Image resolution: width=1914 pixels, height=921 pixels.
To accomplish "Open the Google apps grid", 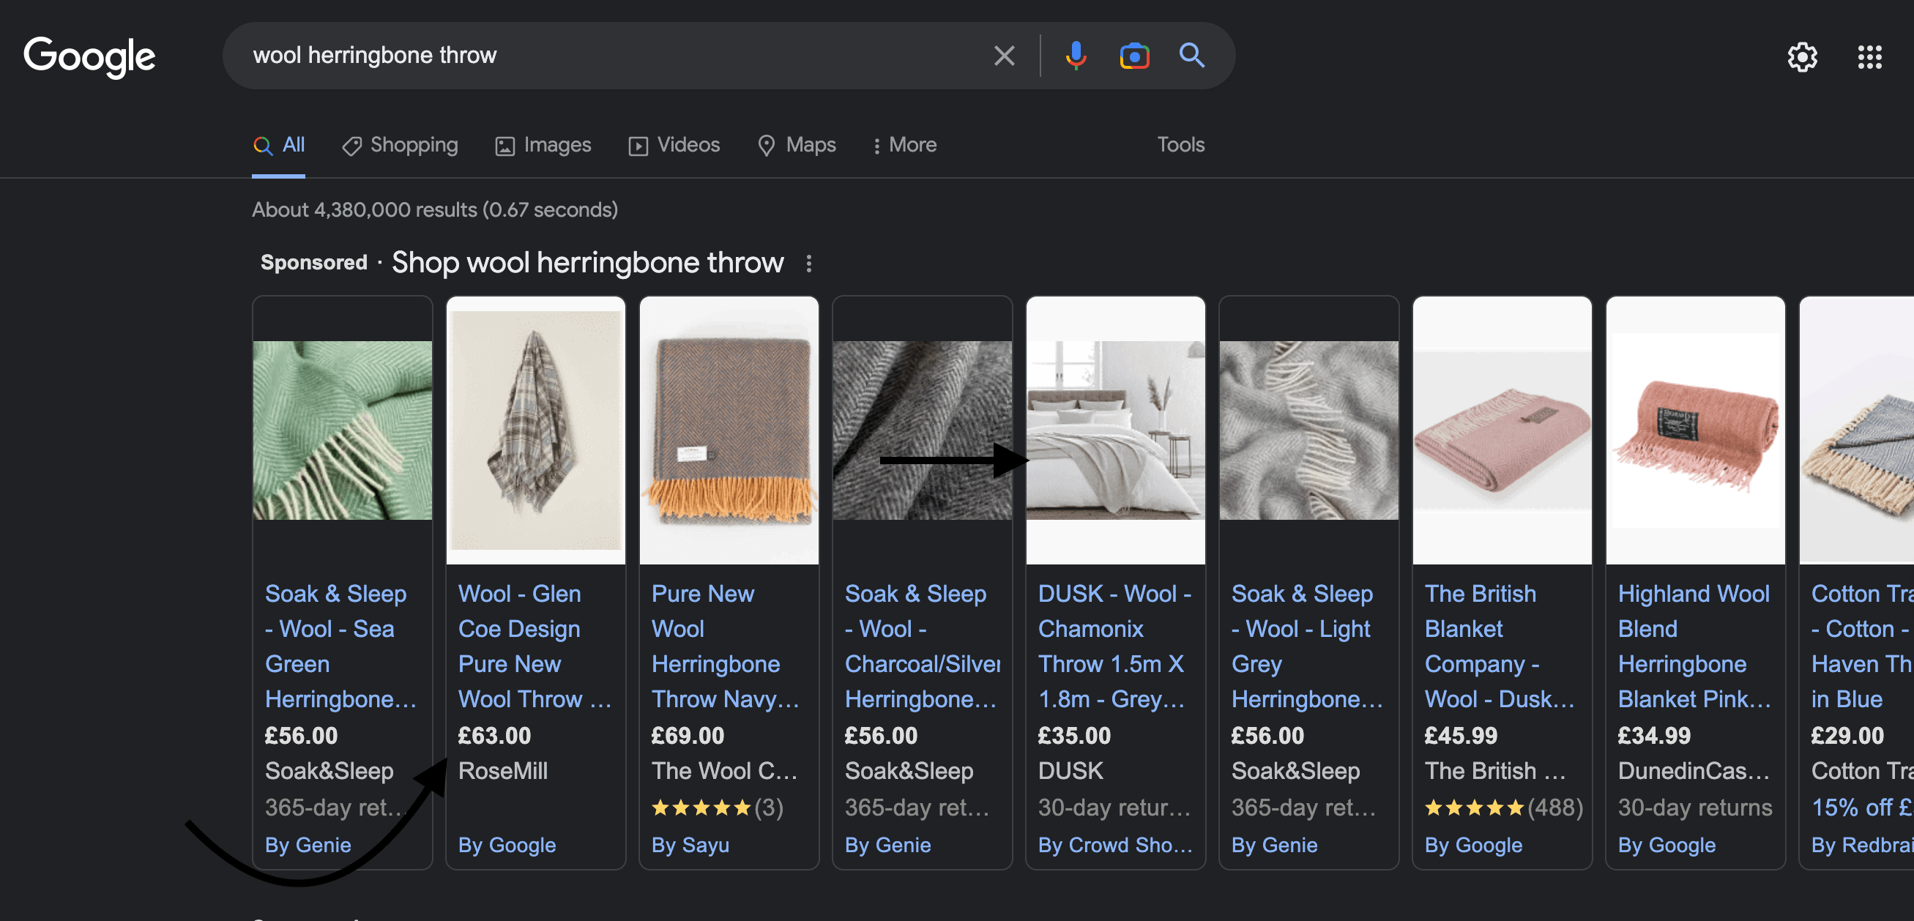I will [x=1869, y=57].
